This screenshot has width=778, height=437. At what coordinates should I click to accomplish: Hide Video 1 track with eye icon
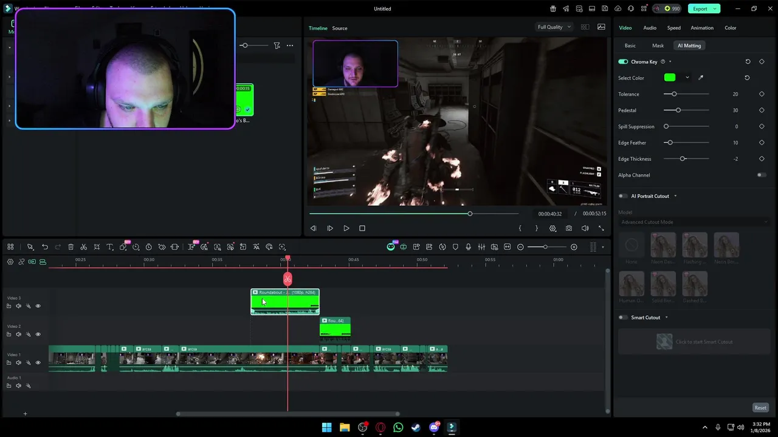pyautogui.click(x=38, y=362)
